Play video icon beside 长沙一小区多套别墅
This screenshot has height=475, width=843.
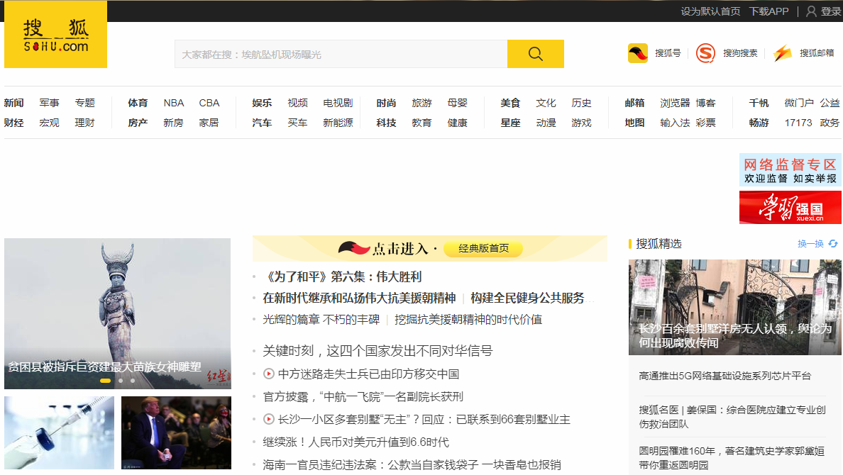[269, 419]
